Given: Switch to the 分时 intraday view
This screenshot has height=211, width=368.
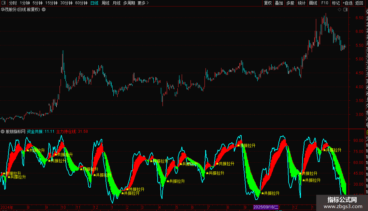Looking at the screenshot, I should (x=13, y=3).
